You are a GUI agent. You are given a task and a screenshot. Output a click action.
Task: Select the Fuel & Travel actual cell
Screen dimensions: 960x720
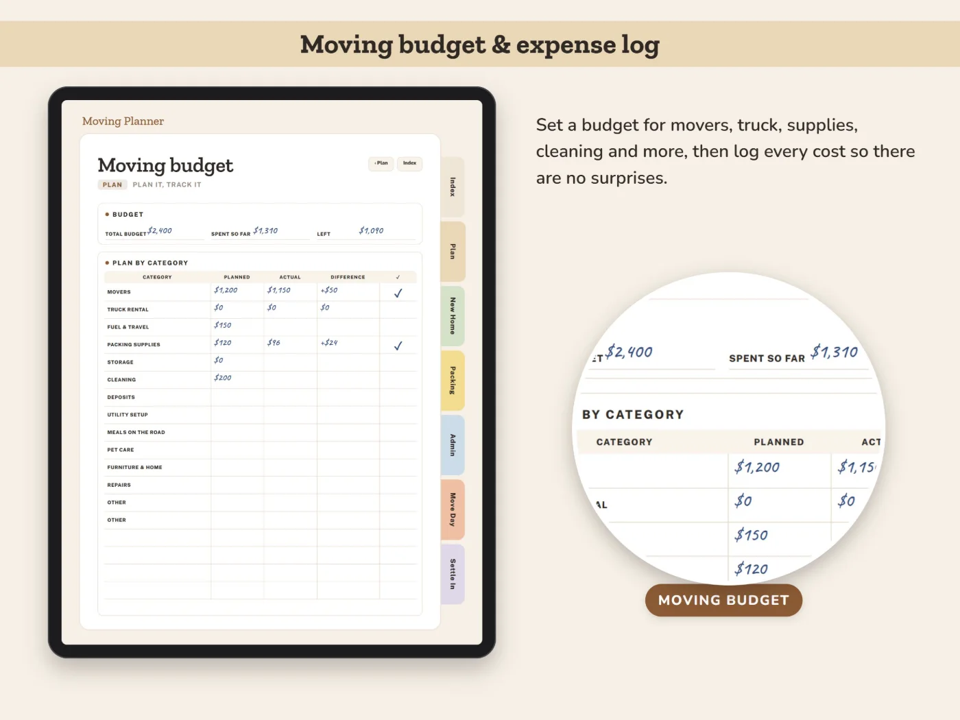pos(290,326)
